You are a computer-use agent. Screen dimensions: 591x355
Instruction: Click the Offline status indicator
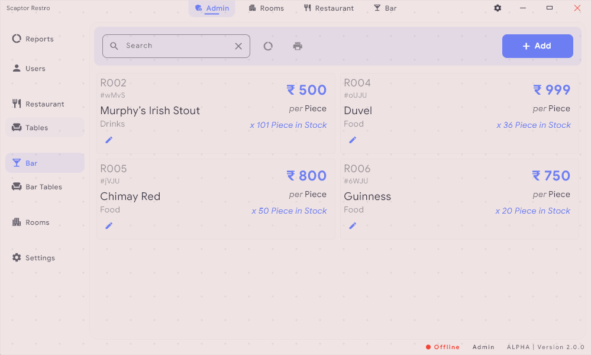coord(443,347)
